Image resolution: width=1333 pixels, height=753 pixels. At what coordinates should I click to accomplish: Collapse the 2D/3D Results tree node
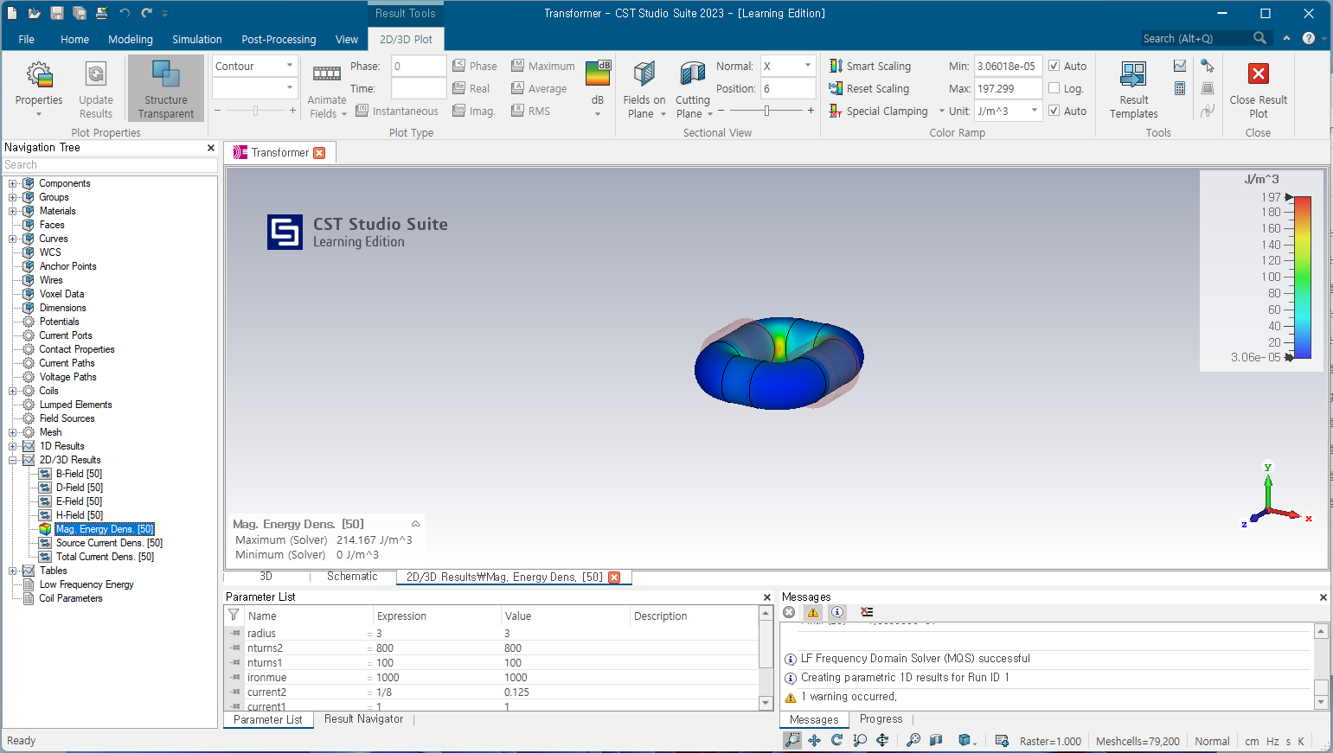pyautogui.click(x=13, y=460)
